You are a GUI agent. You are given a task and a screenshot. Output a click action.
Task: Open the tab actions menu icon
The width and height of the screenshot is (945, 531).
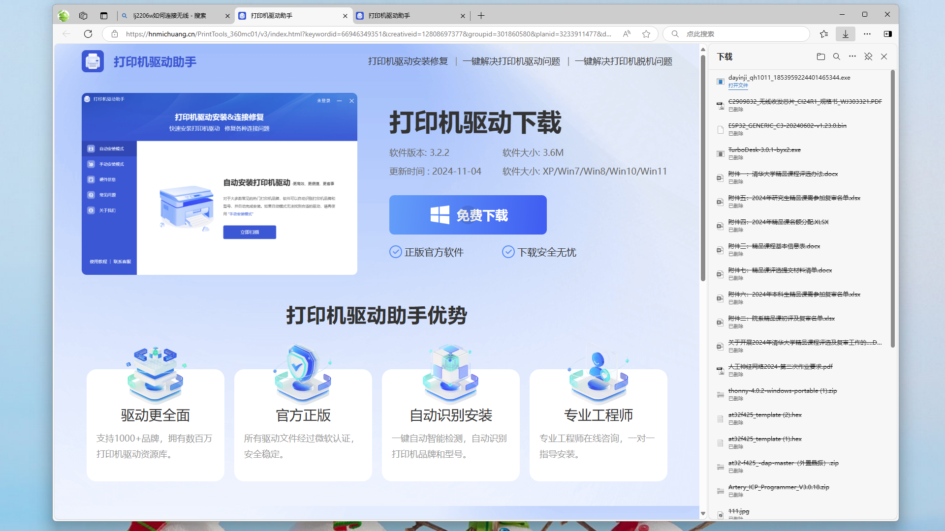pyautogui.click(x=103, y=16)
